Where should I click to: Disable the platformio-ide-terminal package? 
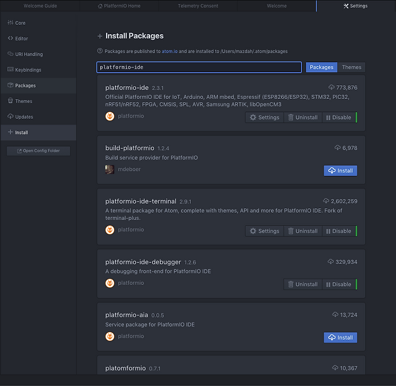point(339,231)
